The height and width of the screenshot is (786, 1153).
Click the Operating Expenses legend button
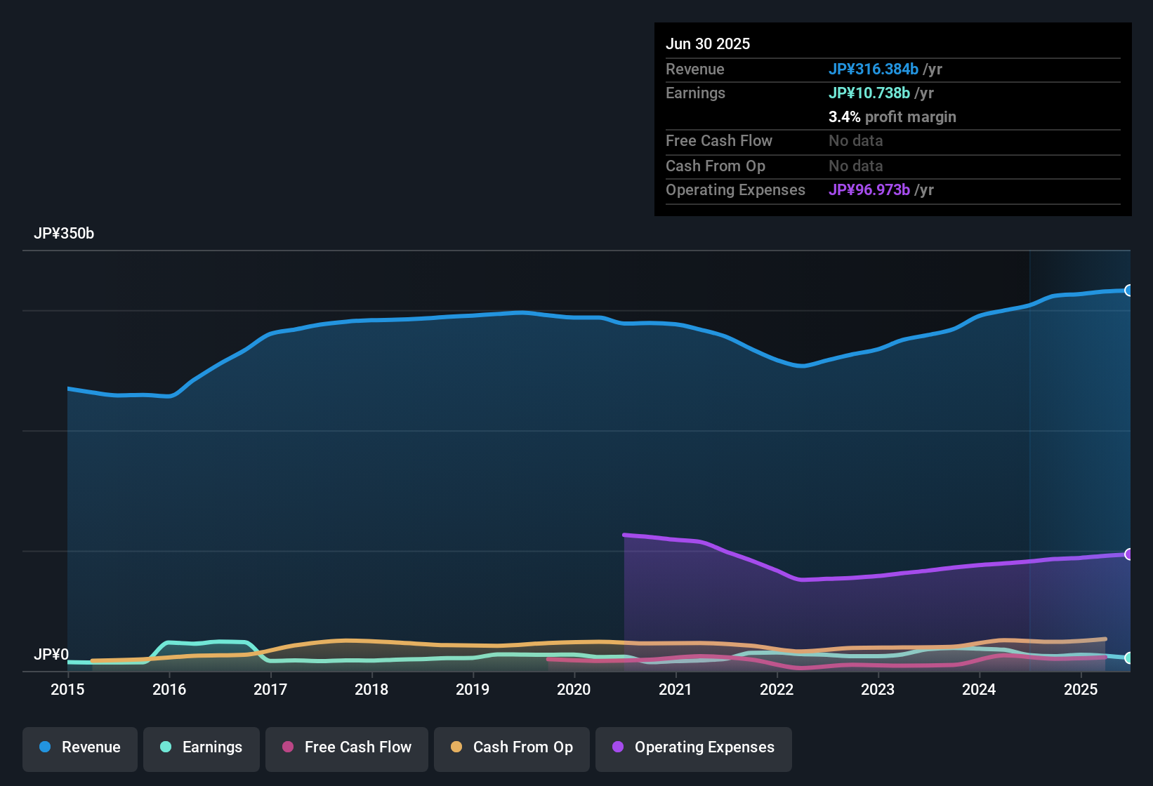pyautogui.click(x=693, y=747)
